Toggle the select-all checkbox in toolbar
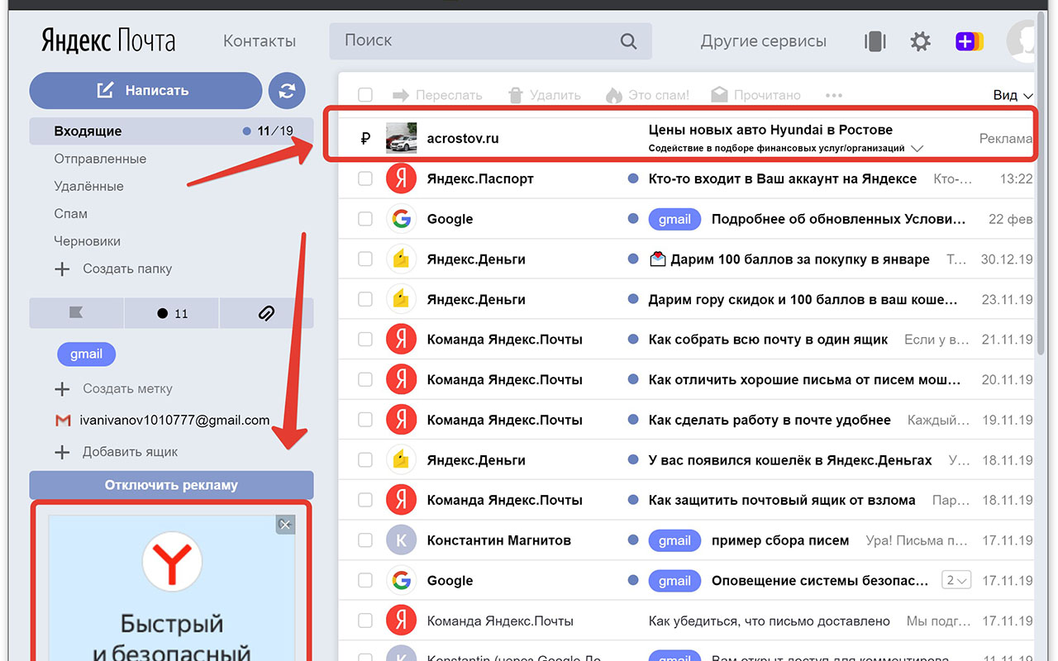This screenshot has width=1058, height=661. 365,95
